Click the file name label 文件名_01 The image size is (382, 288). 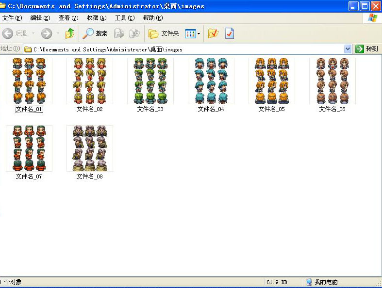point(29,109)
